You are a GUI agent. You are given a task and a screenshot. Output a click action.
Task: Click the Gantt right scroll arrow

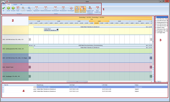(x=151, y=82)
